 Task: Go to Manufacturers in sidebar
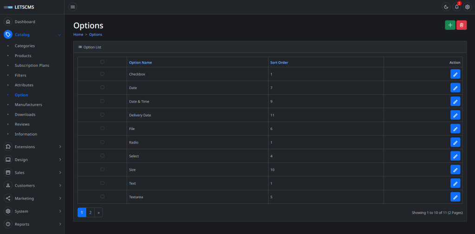tap(28, 104)
